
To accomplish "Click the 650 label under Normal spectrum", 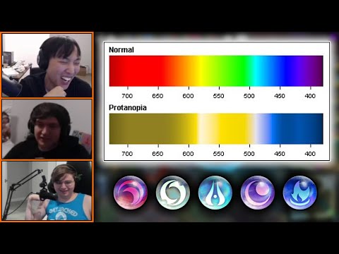I will (x=157, y=96).
